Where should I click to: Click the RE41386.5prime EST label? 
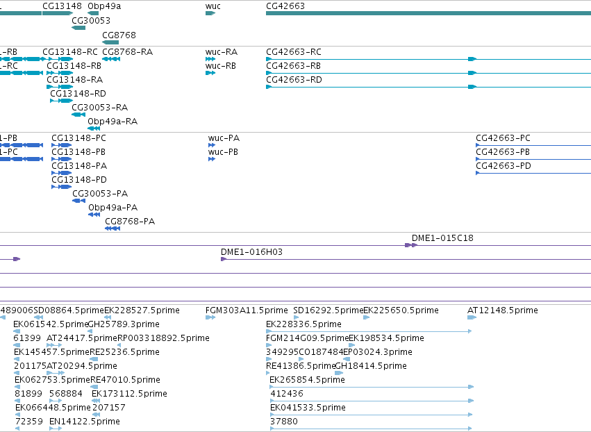point(301,367)
